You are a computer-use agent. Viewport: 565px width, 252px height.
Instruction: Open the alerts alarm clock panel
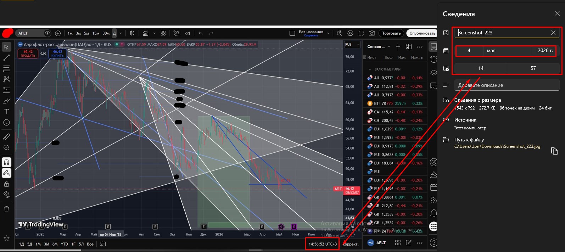(433, 59)
